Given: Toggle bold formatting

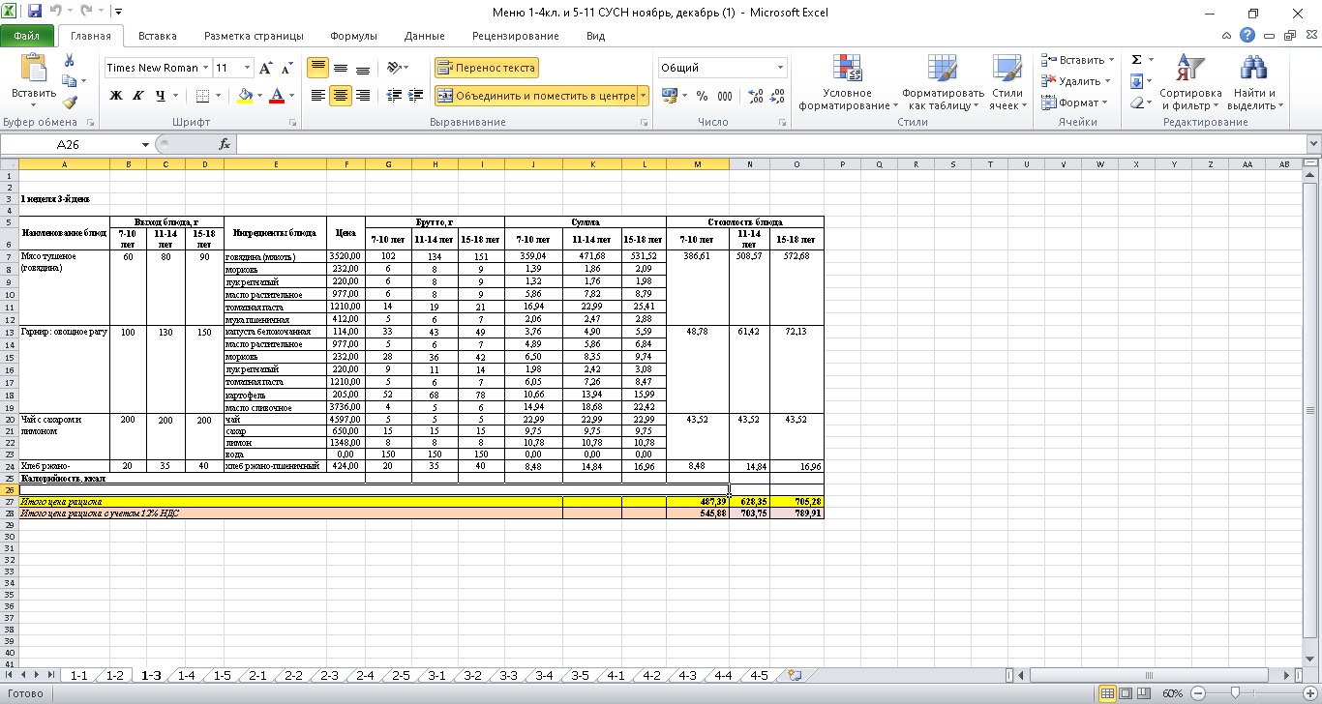Looking at the screenshot, I should 116,96.
